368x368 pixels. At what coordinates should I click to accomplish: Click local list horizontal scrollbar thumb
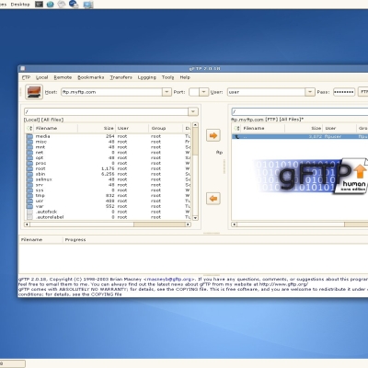159,224
